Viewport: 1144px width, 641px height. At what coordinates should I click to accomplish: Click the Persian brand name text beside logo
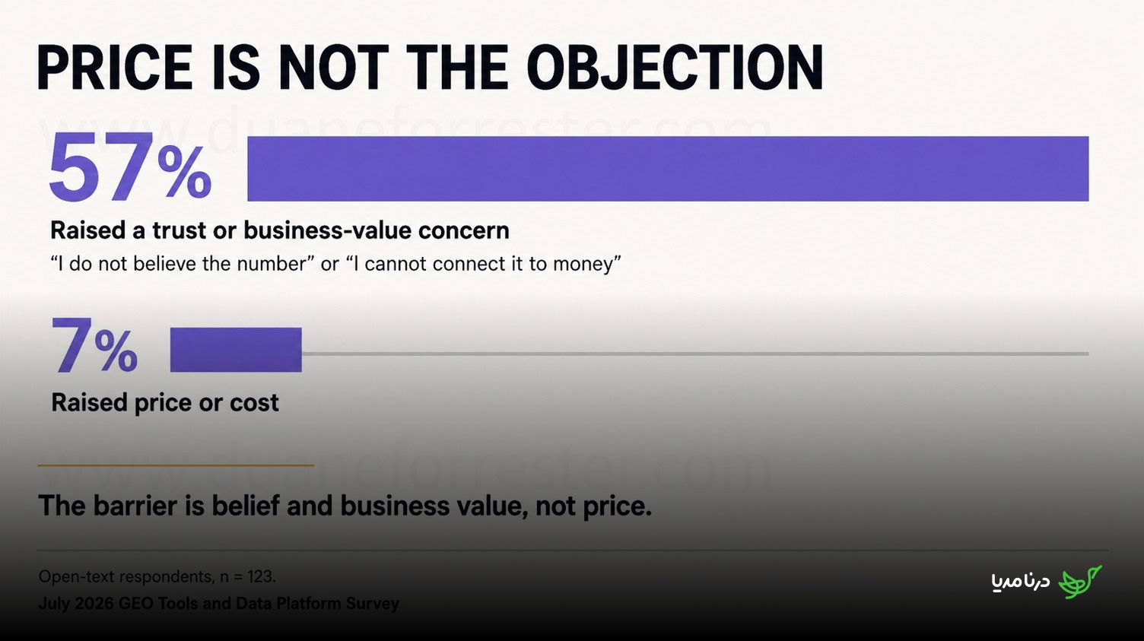coord(1021,582)
